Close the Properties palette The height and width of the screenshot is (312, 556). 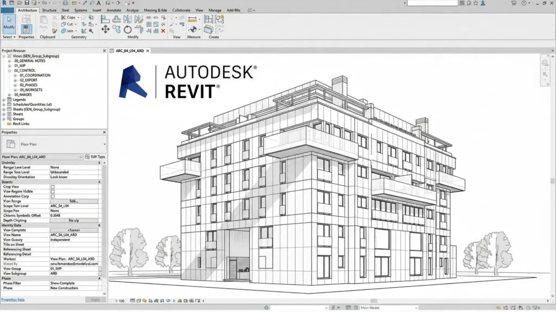point(104,132)
